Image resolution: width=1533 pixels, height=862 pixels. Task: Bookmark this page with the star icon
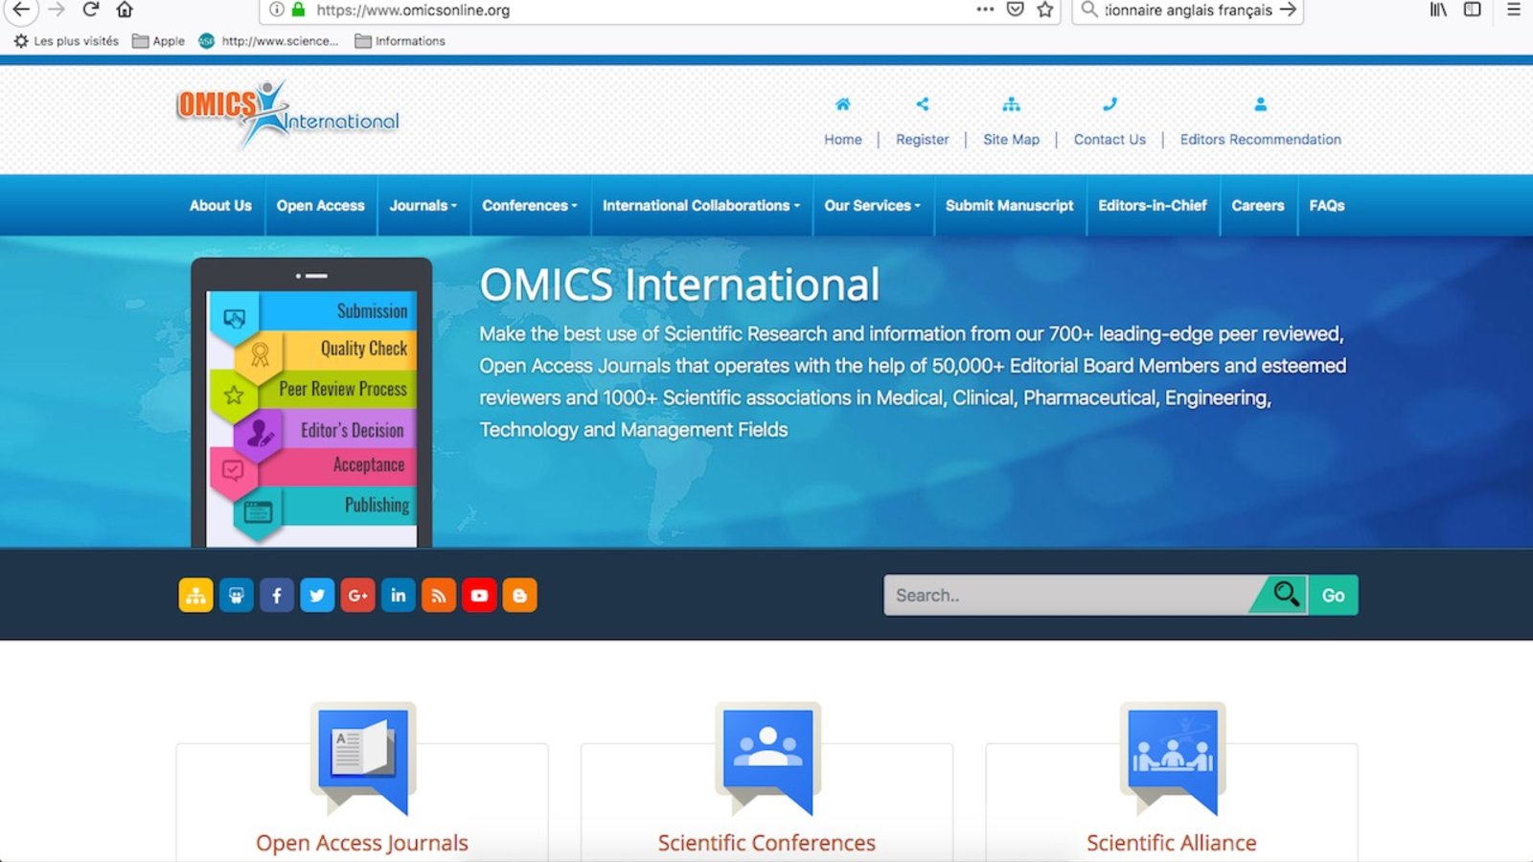(1045, 10)
